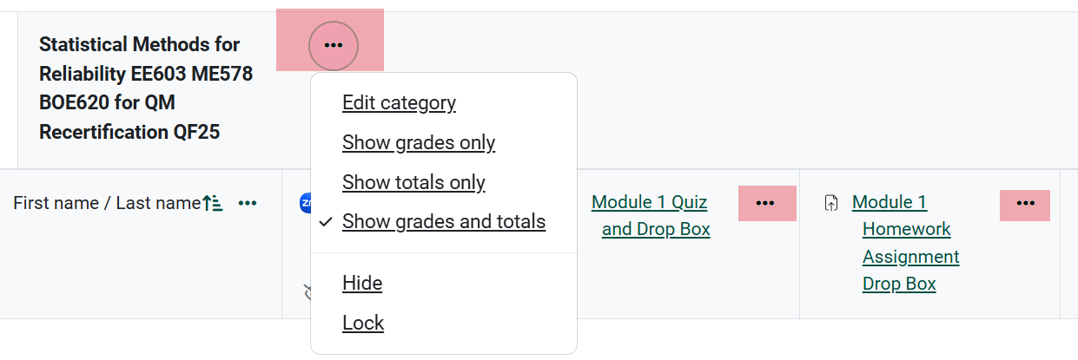Click the category actions three-dot button
The width and height of the screenshot is (1078, 360).
334,44
